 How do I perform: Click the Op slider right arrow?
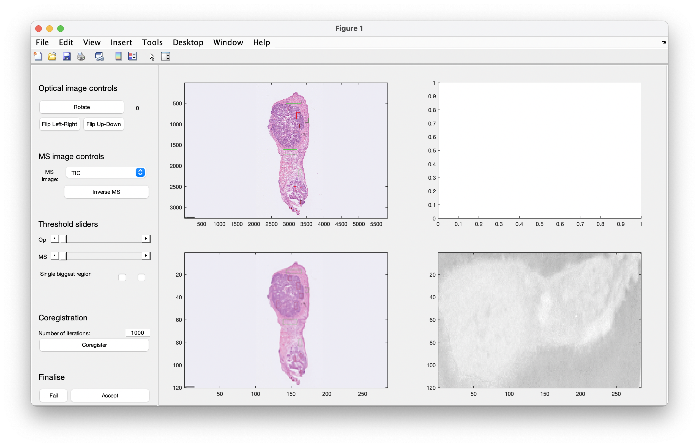coord(146,239)
